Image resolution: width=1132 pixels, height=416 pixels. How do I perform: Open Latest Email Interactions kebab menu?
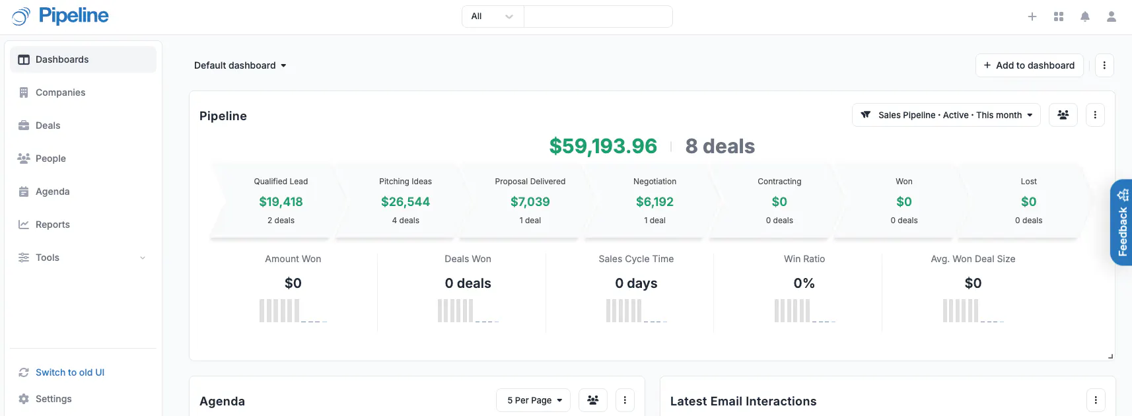tap(1096, 400)
